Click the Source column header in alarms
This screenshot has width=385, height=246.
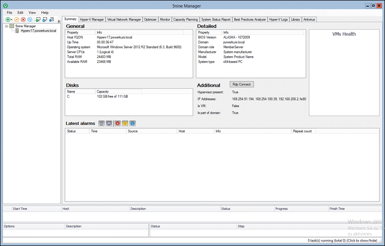pos(152,131)
